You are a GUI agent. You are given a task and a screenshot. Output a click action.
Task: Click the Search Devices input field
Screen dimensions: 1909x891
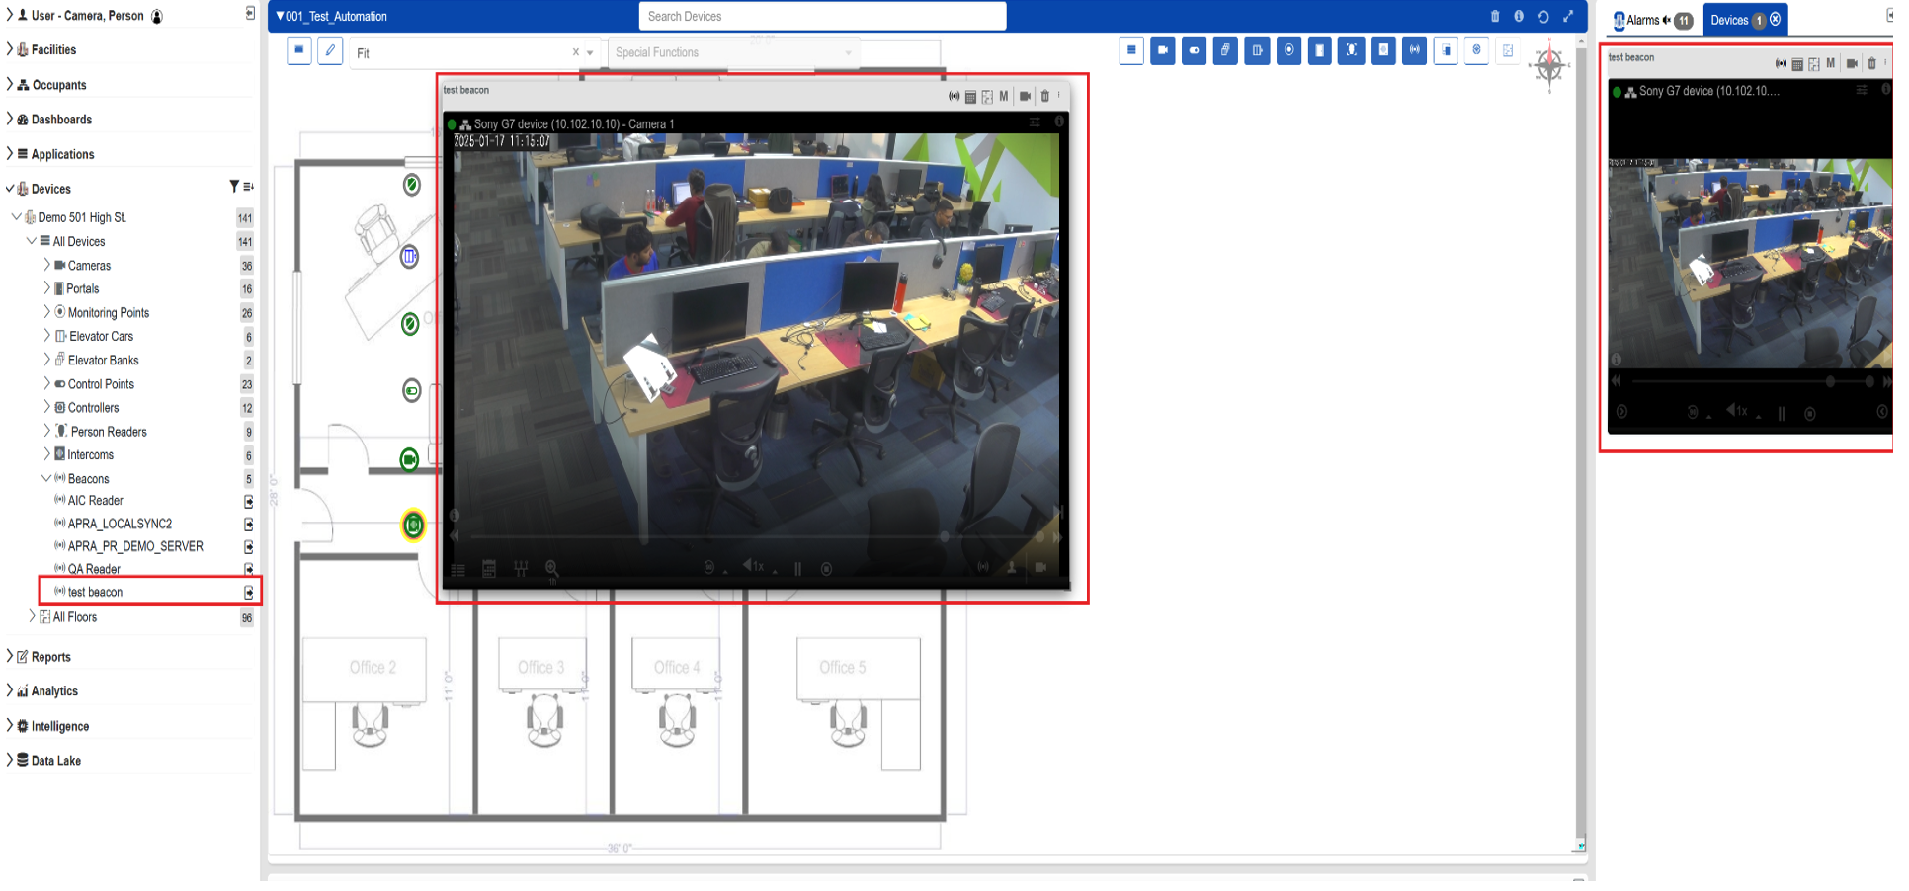click(x=820, y=17)
